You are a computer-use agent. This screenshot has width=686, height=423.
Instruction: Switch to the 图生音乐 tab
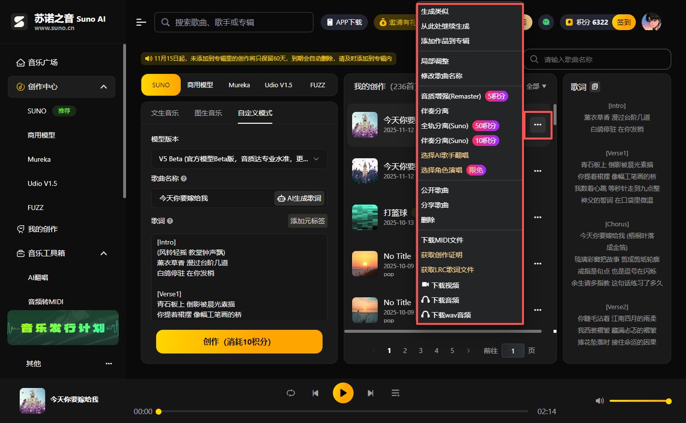pyautogui.click(x=208, y=113)
